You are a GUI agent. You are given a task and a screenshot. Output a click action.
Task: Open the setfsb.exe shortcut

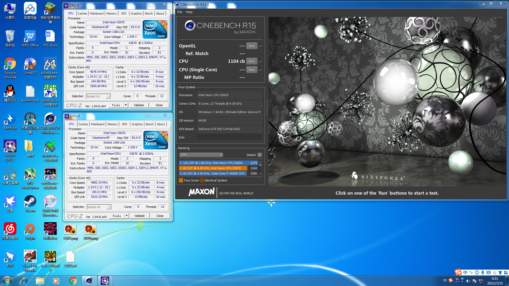tap(50, 178)
